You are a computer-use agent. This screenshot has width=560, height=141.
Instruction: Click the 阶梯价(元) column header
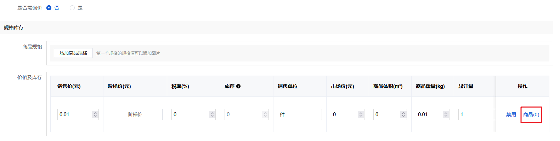[x=119, y=86]
